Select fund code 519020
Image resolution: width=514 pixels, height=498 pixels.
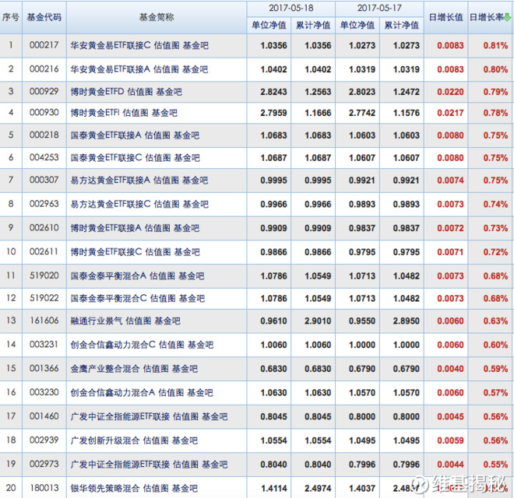(x=44, y=275)
